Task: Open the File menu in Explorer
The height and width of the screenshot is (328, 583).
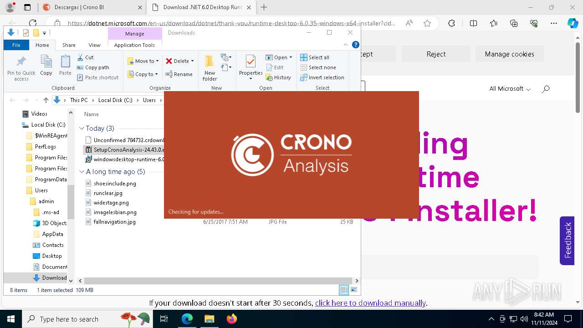Action: click(x=16, y=45)
